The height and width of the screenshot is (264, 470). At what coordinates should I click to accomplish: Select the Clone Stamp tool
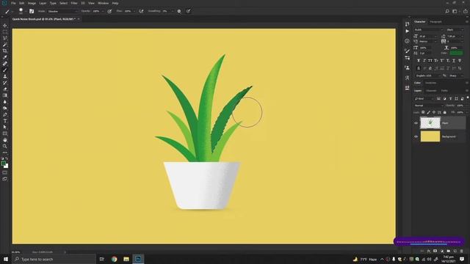coord(5,76)
